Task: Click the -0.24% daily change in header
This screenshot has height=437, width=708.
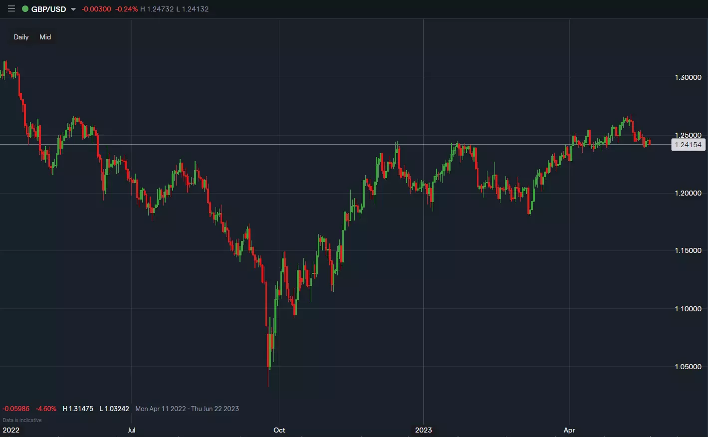Action: point(126,9)
